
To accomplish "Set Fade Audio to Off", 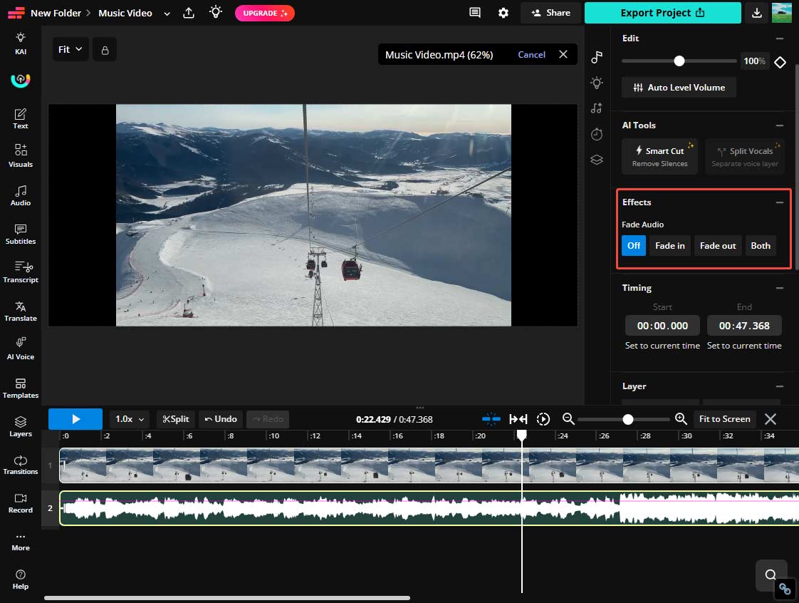I will (x=633, y=245).
